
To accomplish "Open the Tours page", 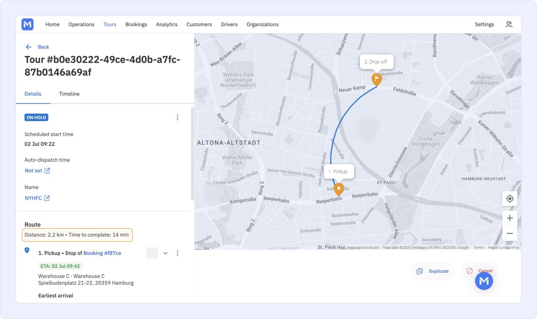I will coord(110,25).
